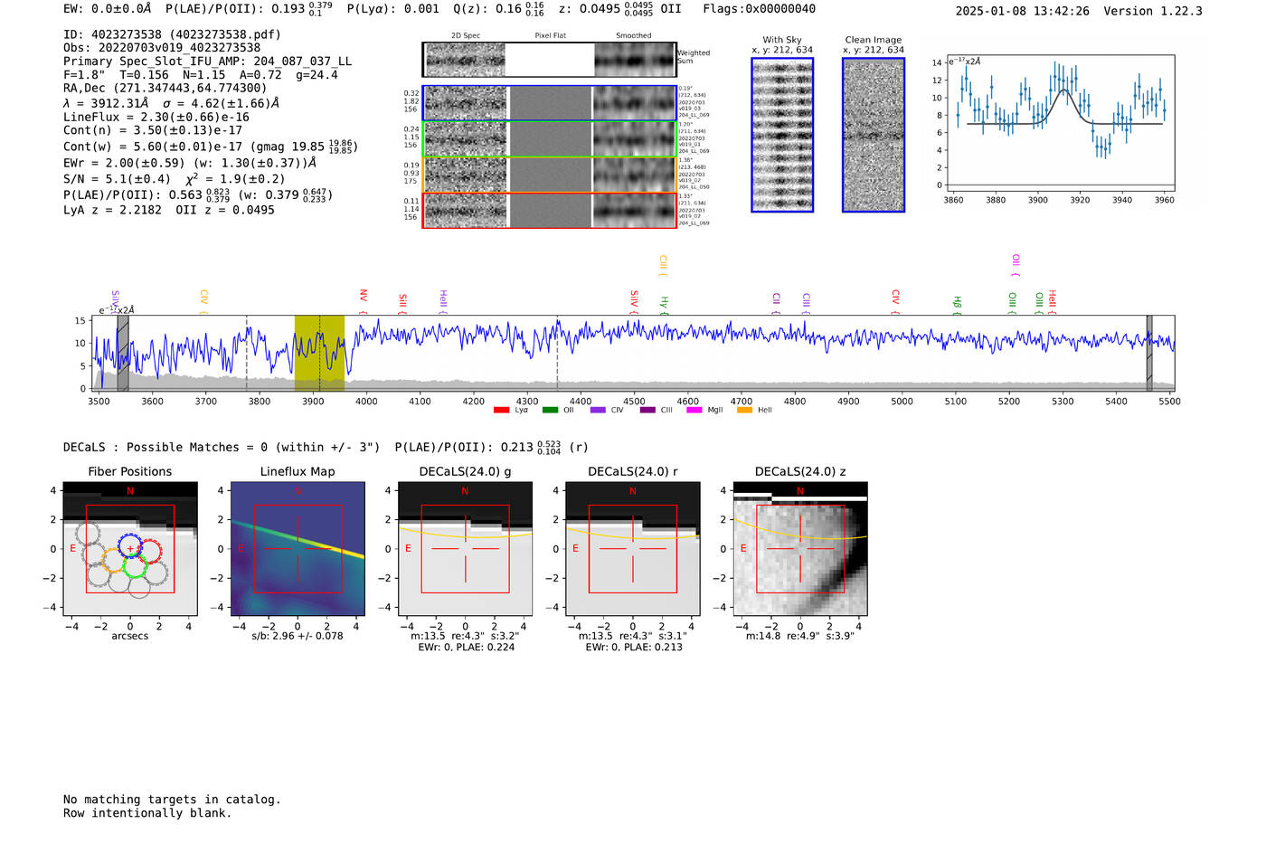Open the Weighted Sum 2D spectrum strip
1266x862 pixels.
549,60
